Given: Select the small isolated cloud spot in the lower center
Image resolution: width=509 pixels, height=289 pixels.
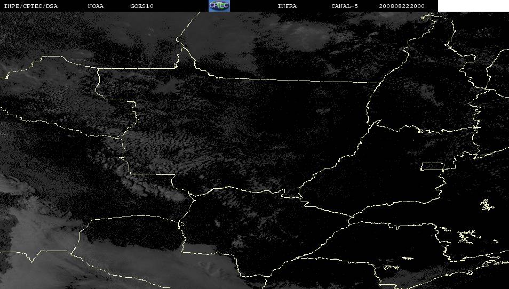Looking at the screenshot, I should [217, 223].
